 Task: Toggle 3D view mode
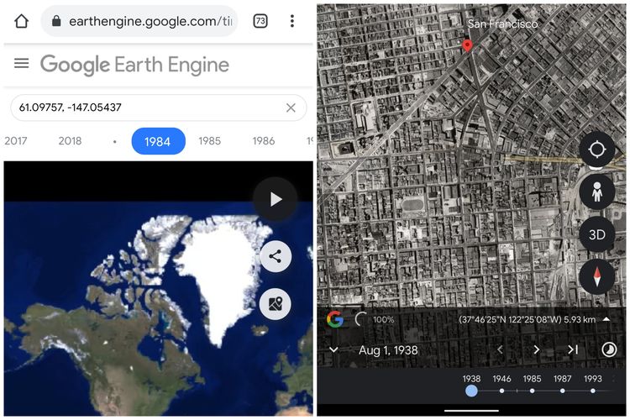pos(597,234)
